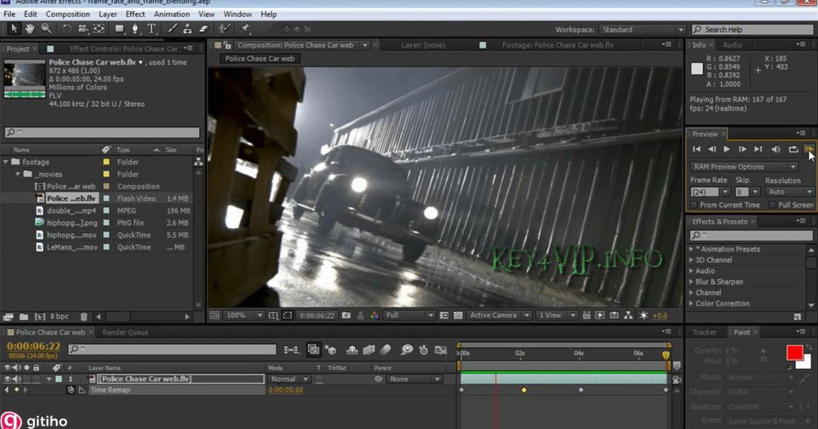Image resolution: width=818 pixels, height=429 pixels.
Task: Select the Eraser tool
Action: click(x=203, y=29)
